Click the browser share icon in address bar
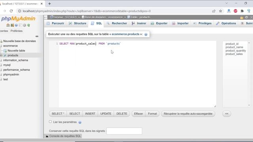The image size is (253, 142). pyautogui.click(x=214, y=11)
